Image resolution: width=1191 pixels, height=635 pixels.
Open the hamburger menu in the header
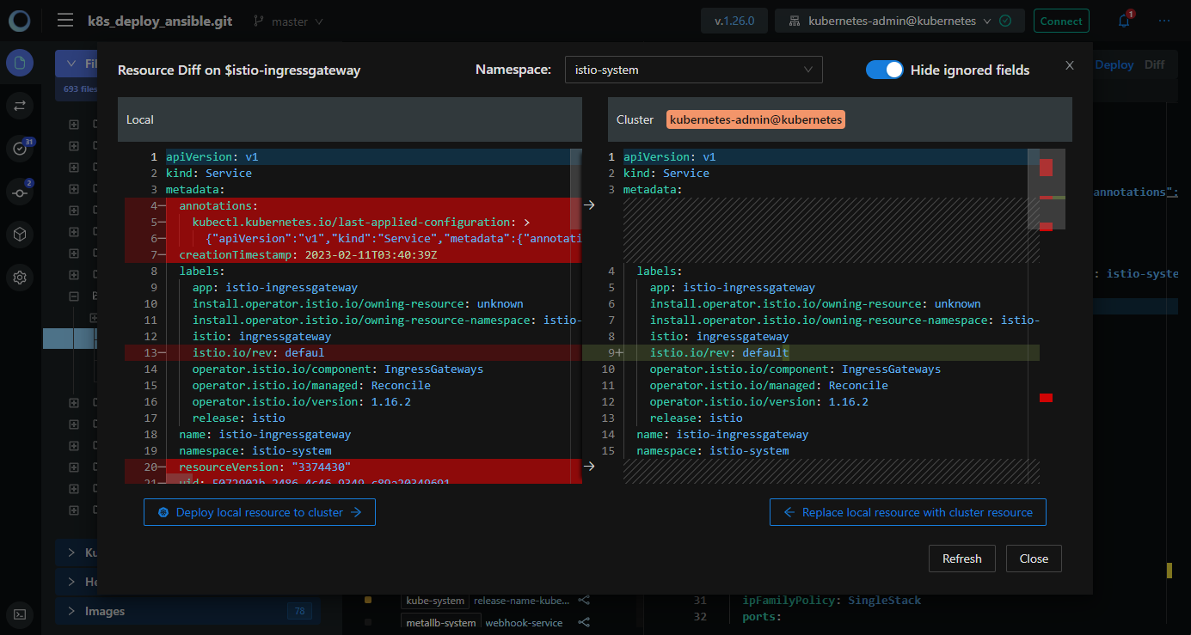[65, 21]
